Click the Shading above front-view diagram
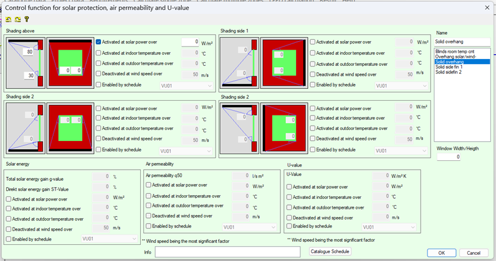496x261 pixels. click(70, 63)
